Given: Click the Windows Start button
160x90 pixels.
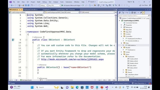Looking at the screenshot, I should pyautogui.click(x=32, y=87).
